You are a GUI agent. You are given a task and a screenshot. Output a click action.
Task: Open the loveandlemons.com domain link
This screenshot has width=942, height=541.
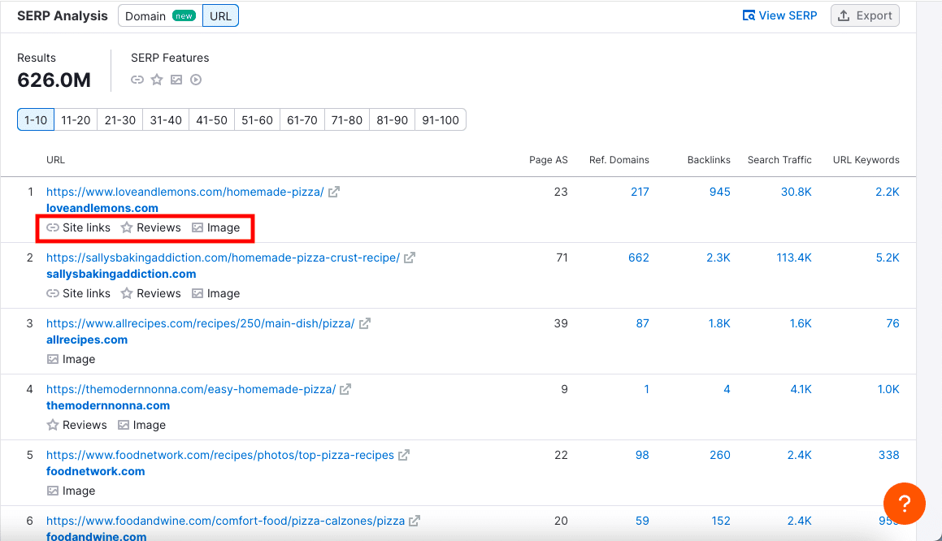102,208
